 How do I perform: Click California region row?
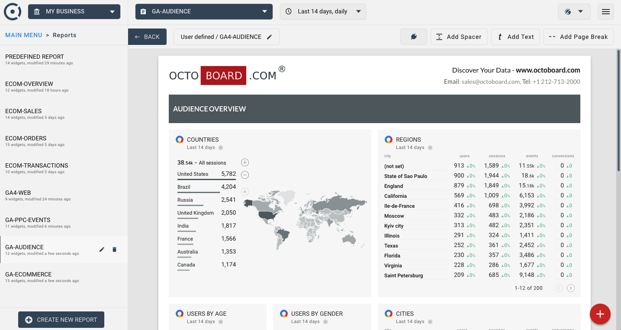[479, 196]
